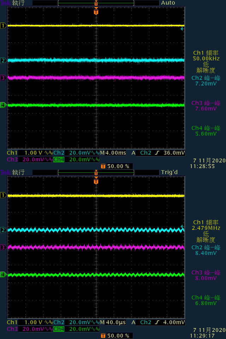Click the rising-edge slope icon beside 4.00mV
Screen dimensions: 226x339
click(x=157, y=322)
